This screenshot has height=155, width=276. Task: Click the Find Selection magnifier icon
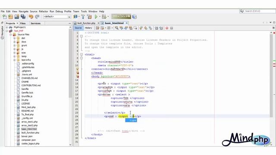(x=116, y=28)
